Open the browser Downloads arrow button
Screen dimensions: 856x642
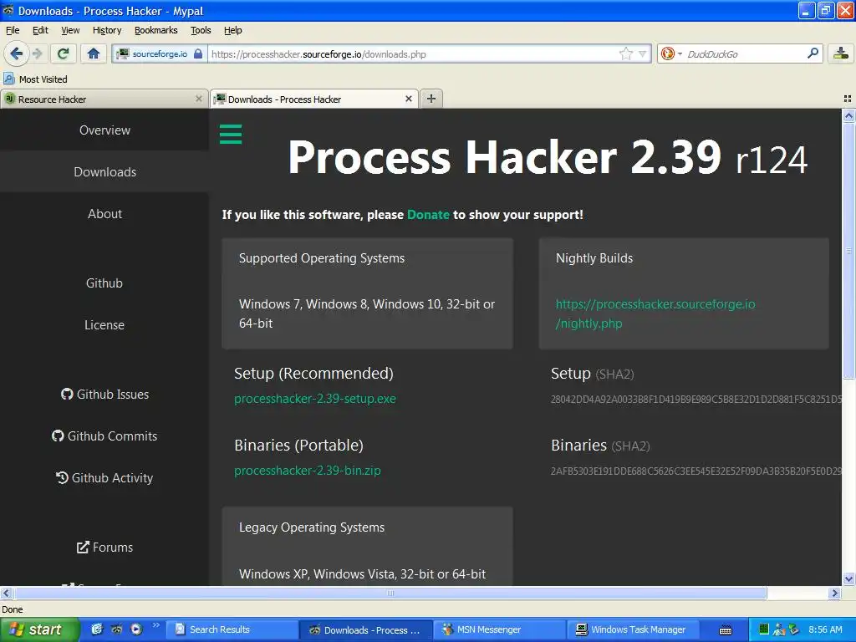(x=841, y=53)
